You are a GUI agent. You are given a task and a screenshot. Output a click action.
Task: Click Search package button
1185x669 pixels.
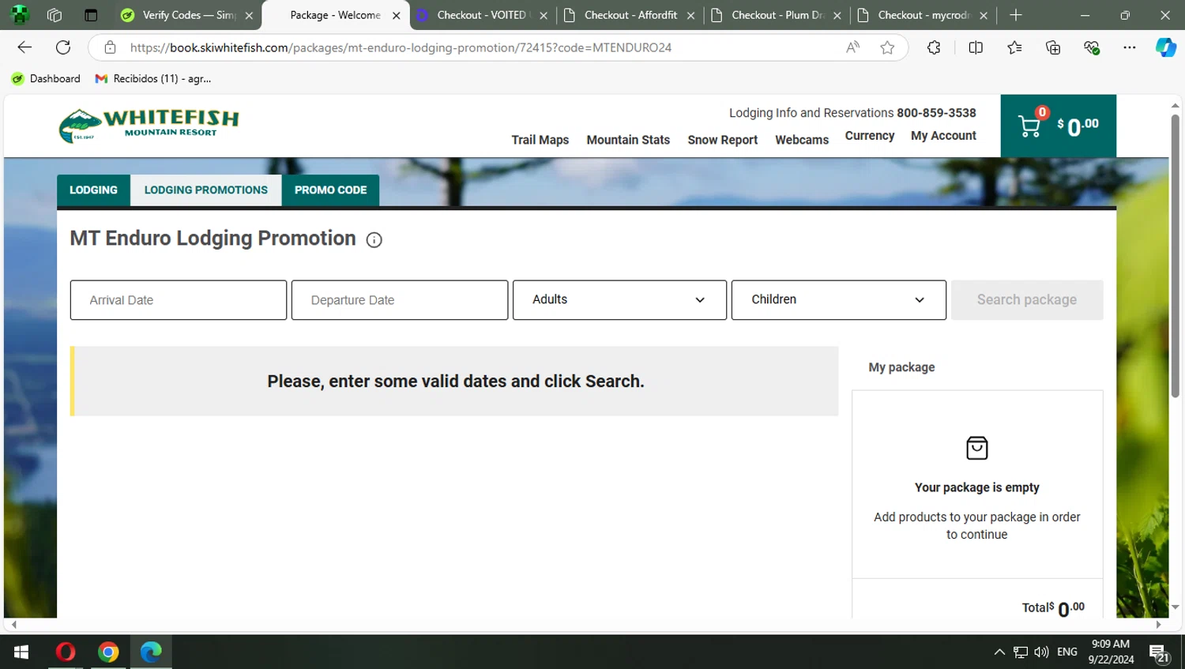coord(1027,300)
